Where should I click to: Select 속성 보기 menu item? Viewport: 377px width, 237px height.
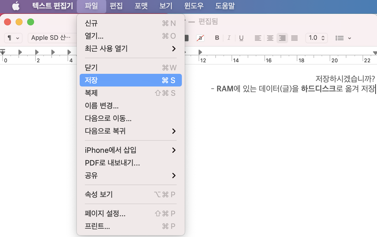coord(130,194)
